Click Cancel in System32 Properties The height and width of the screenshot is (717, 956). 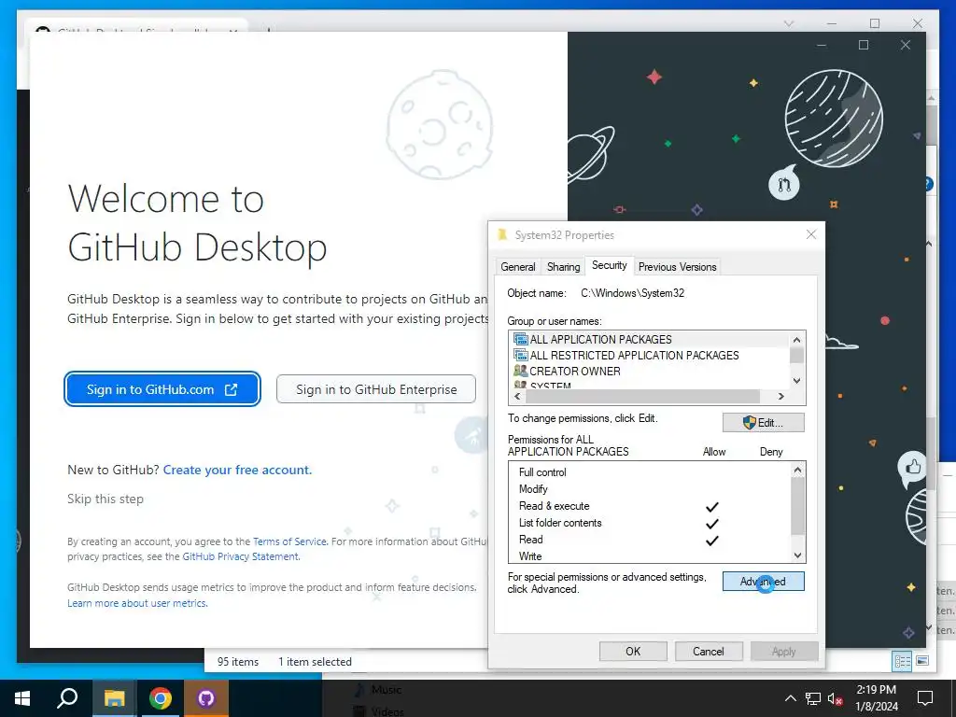click(709, 651)
